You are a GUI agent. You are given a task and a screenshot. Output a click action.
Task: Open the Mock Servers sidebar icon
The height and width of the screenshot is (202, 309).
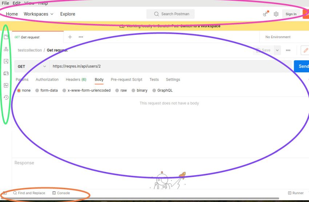[x=6, y=73]
